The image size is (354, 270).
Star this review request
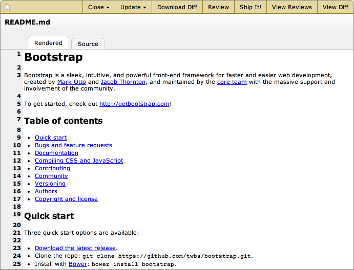coord(7,7)
